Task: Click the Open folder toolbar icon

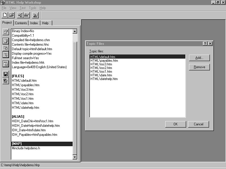Action: [11, 15]
